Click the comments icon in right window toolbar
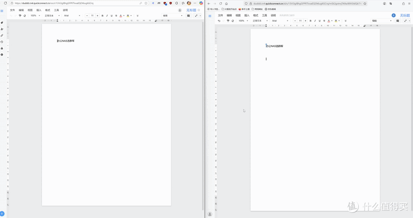Screen dimensions: 413x218 pos(398,21)
